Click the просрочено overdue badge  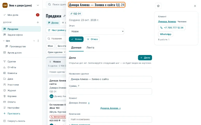[x=58, y=117]
